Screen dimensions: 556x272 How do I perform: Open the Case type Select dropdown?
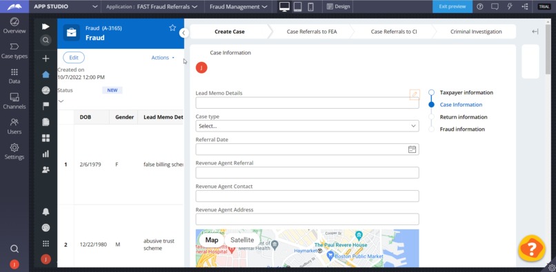(307, 126)
